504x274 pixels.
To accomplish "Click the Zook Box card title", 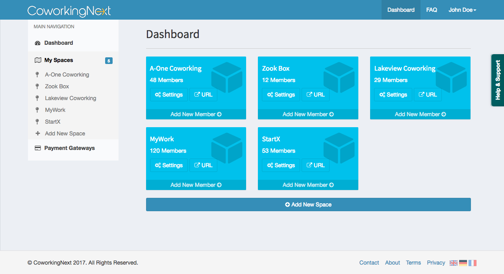I will (x=276, y=68).
